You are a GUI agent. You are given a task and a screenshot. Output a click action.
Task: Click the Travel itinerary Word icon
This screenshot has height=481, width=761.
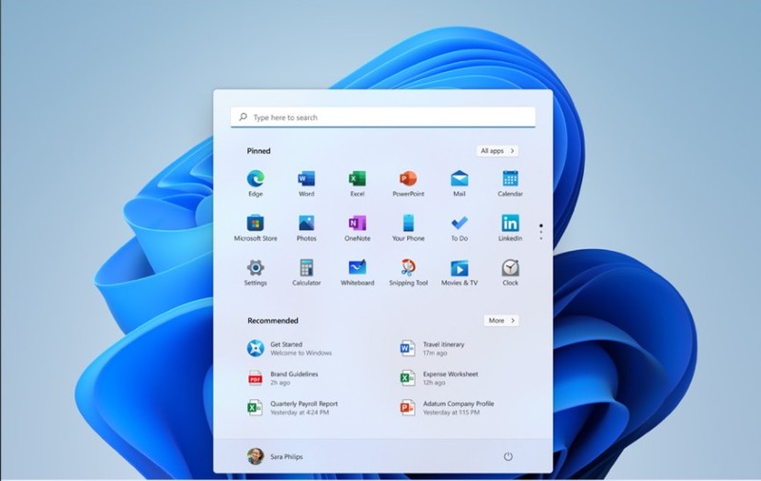(407, 348)
